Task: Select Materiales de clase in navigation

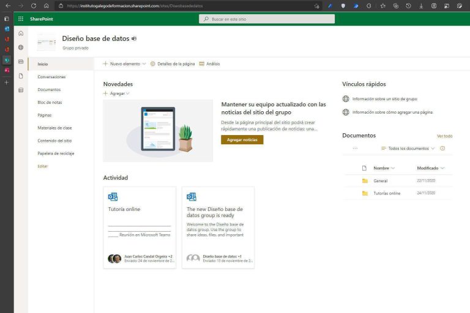Action: click(54, 128)
